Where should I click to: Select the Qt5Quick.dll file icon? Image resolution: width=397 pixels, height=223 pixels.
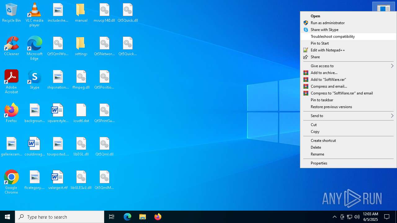[127, 13]
